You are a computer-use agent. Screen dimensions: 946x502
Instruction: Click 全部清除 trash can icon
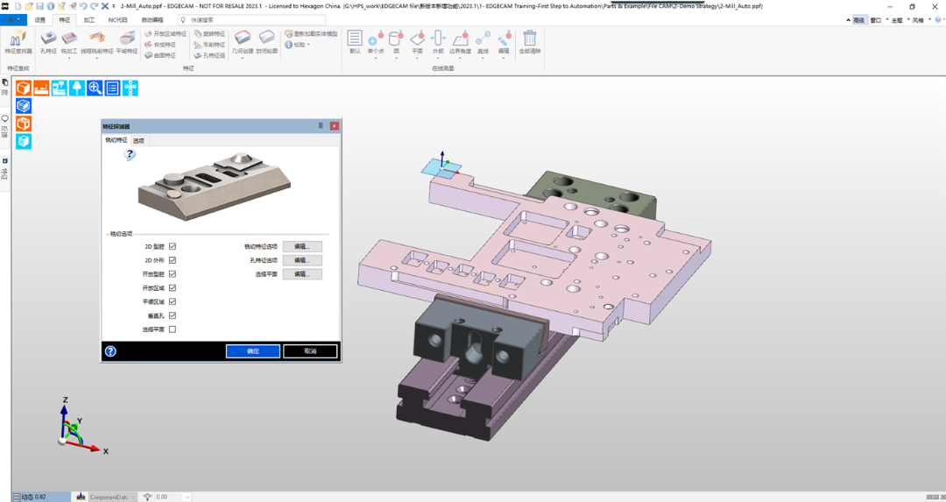click(x=530, y=42)
